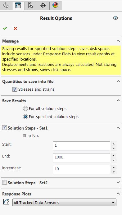This screenshot has height=215, width=122.
Task: Cancel with the red X icon
Action: click(15, 28)
